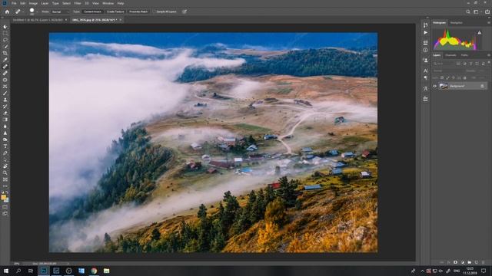Click the Home icon in options bar
This screenshot has height=276, width=492.
[x=7, y=11]
